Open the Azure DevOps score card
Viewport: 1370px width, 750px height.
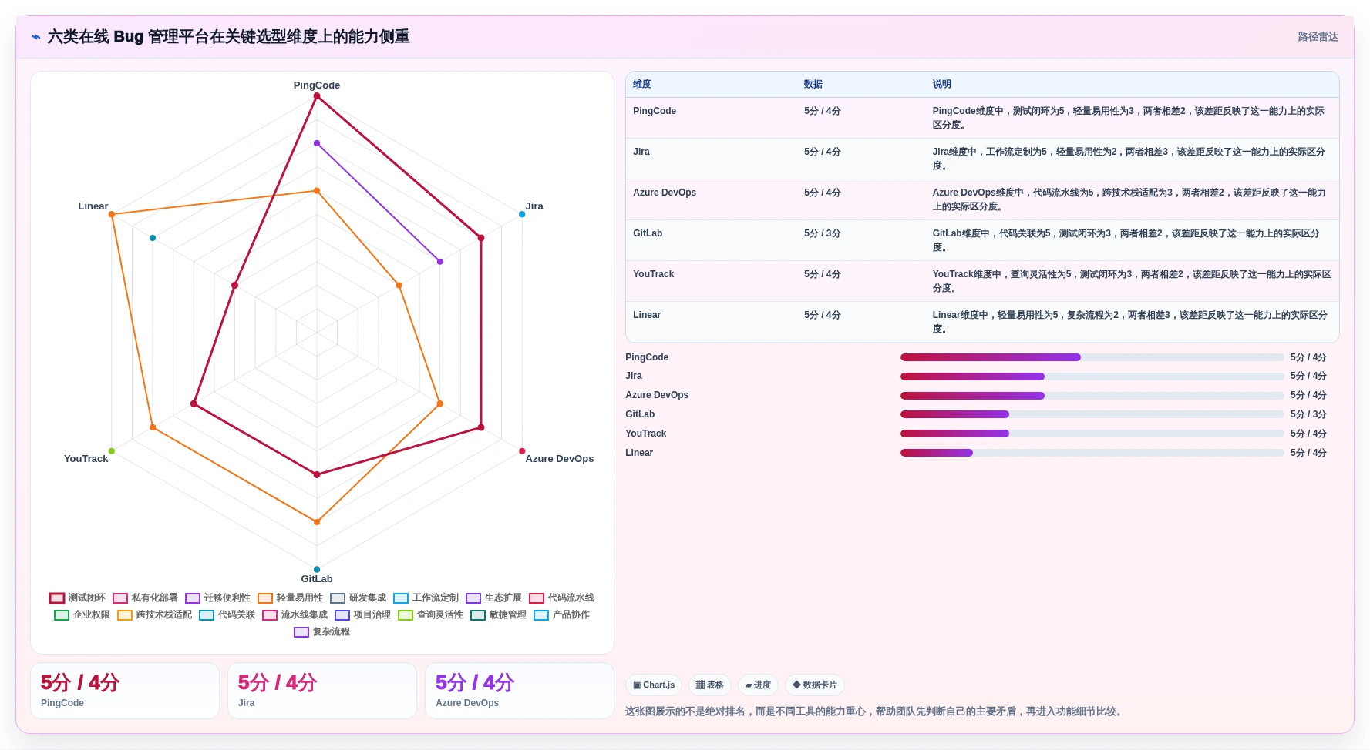point(520,691)
